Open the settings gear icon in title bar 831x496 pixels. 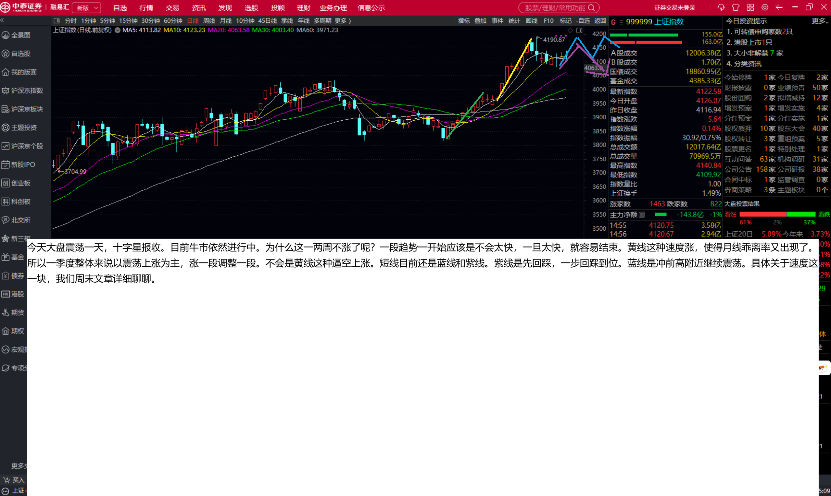click(765, 7)
